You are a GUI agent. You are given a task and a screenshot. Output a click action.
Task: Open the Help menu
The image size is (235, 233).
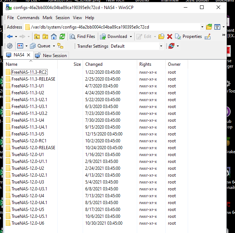coord(90,18)
